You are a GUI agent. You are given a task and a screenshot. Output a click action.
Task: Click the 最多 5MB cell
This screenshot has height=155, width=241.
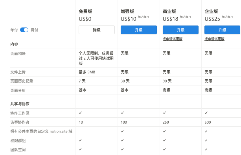[x=87, y=72]
